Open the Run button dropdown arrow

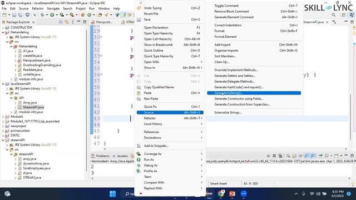click(x=57, y=15)
